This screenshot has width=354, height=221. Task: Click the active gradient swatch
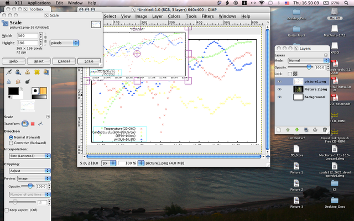pyautogui.click(x=39, y=97)
